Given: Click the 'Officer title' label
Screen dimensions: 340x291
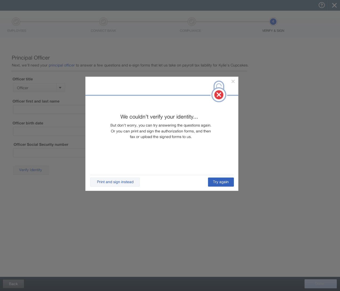Looking at the screenshot, I should pos(23,79).
